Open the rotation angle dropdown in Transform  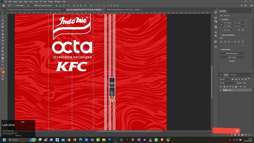coord(233,30)
